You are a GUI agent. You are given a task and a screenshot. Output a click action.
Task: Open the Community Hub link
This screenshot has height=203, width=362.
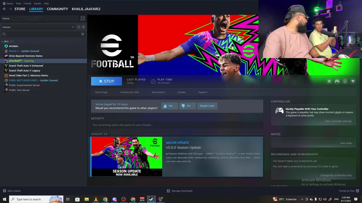coord(130,92)
